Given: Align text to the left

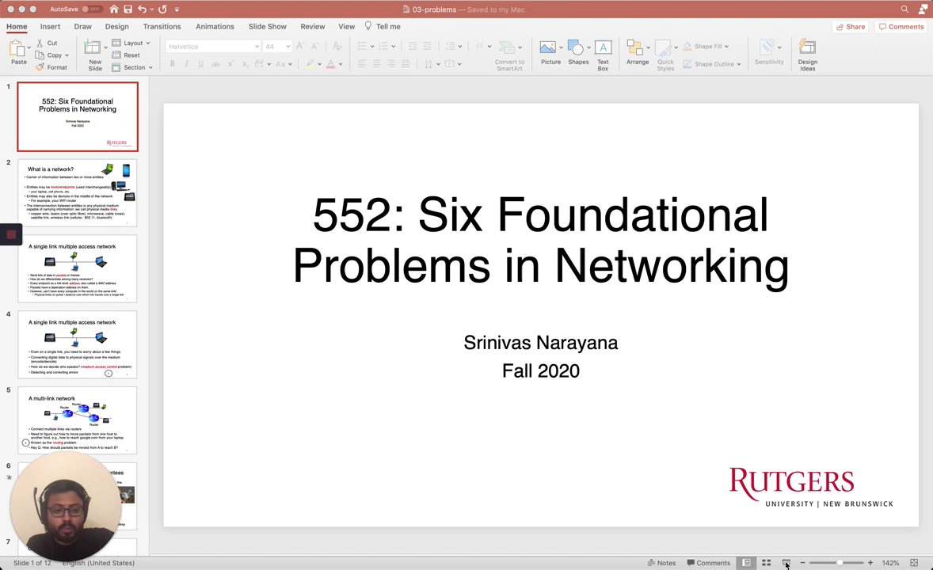Looking at the screenshot, I should click(x=362, y=63).
